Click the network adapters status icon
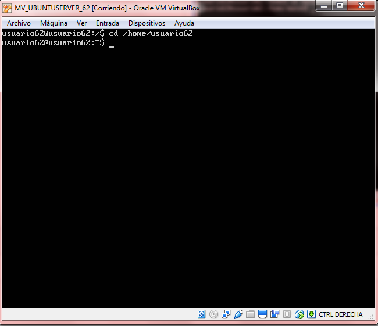378x326 pixels. (x=226, y=314)
